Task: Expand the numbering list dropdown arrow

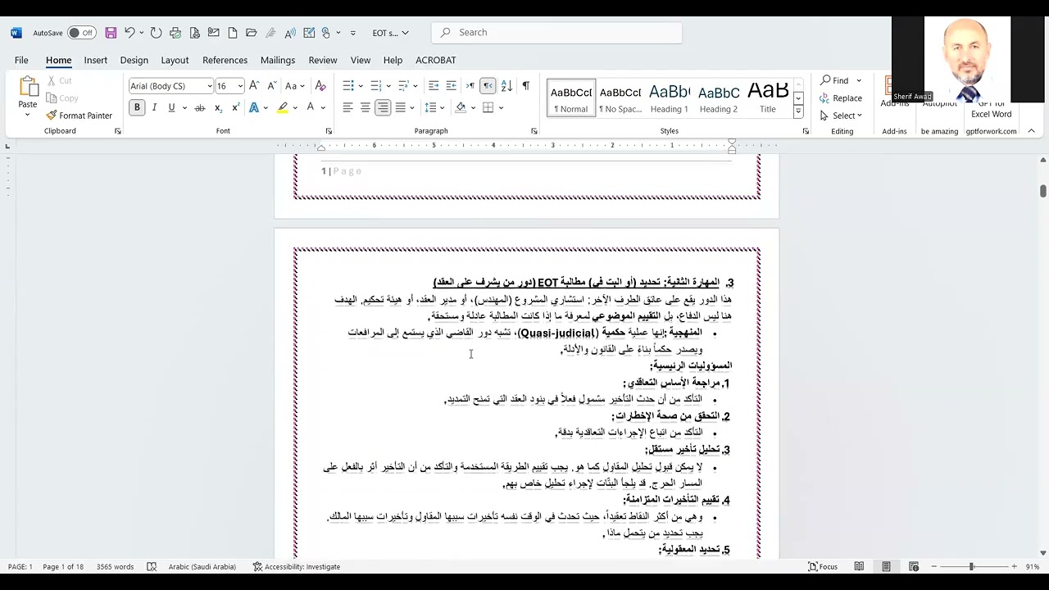Action: 388,85
